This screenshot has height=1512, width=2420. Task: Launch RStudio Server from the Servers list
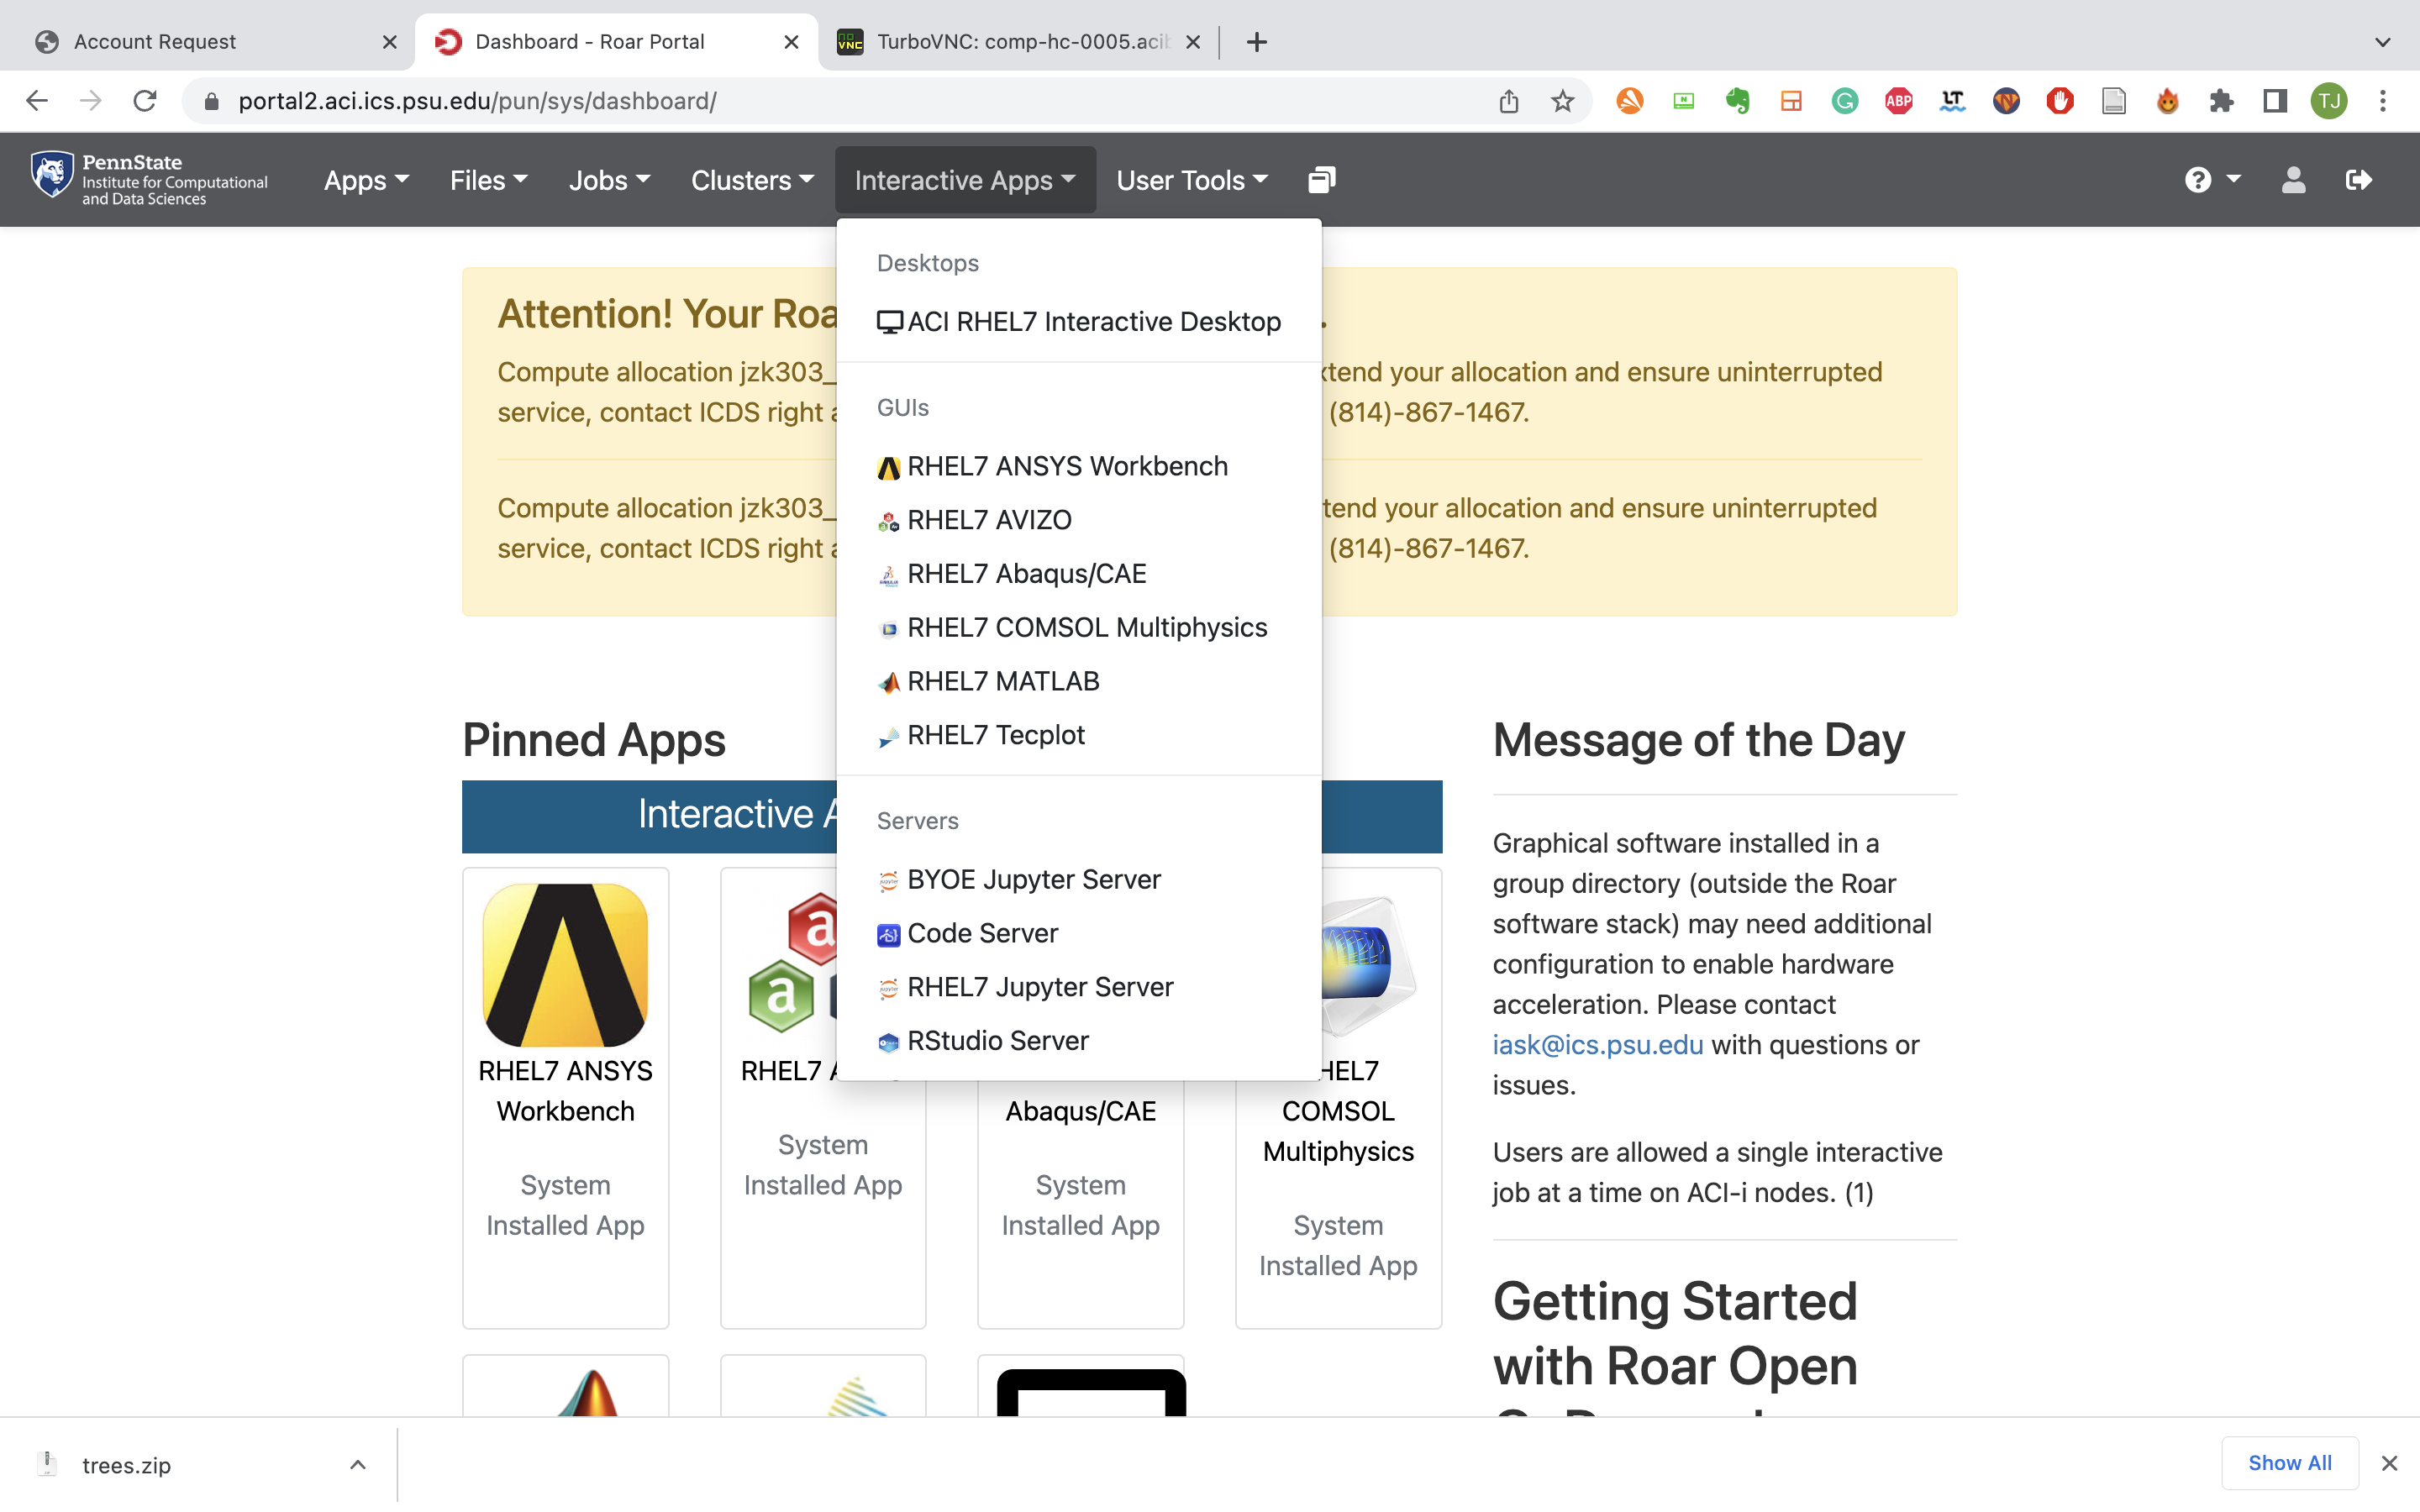point(998,1040)
